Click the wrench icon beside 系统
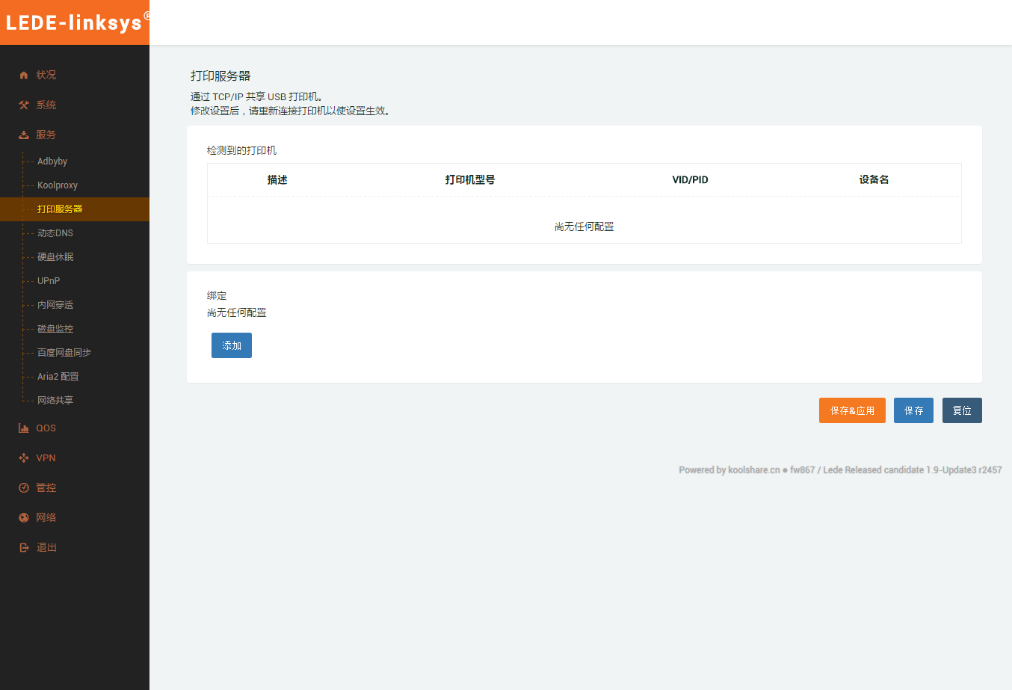Screen dimensions: 1012x690 click(x=24, y=105)
